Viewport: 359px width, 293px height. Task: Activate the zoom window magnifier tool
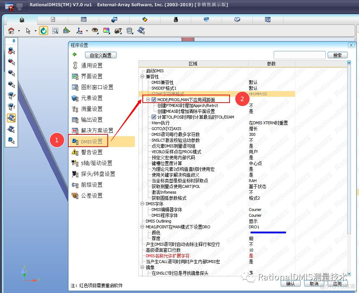coord(55,30)
